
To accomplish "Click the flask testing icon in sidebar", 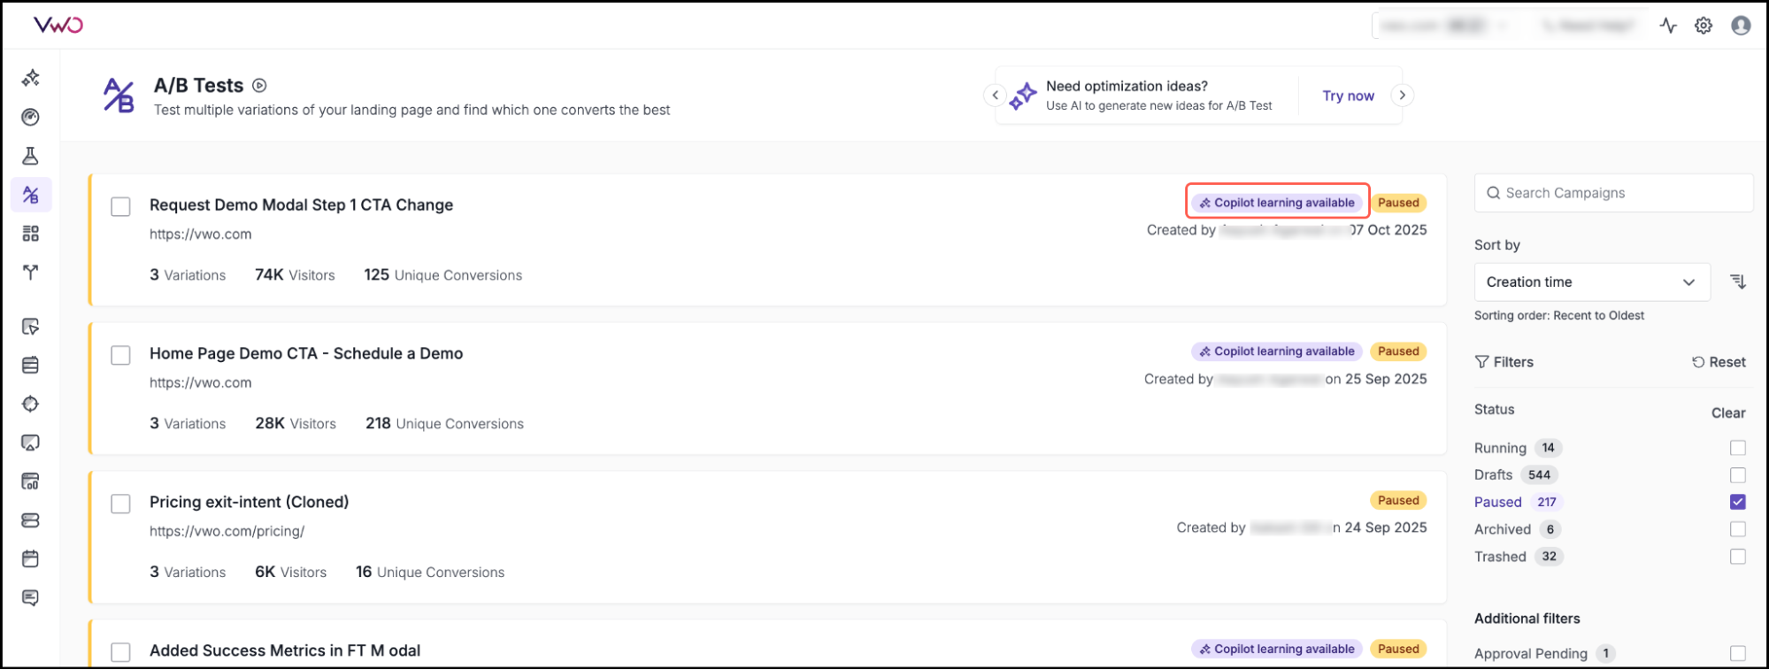I will [x=31, y=156].
